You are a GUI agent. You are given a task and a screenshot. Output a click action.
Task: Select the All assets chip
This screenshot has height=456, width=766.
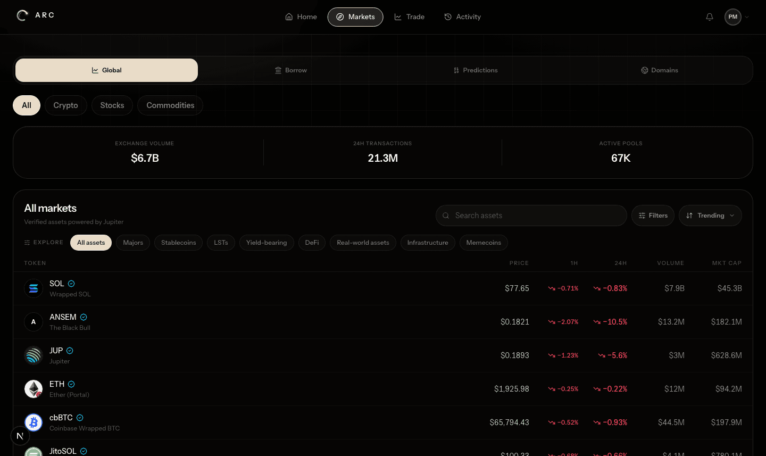pos(91,243)
